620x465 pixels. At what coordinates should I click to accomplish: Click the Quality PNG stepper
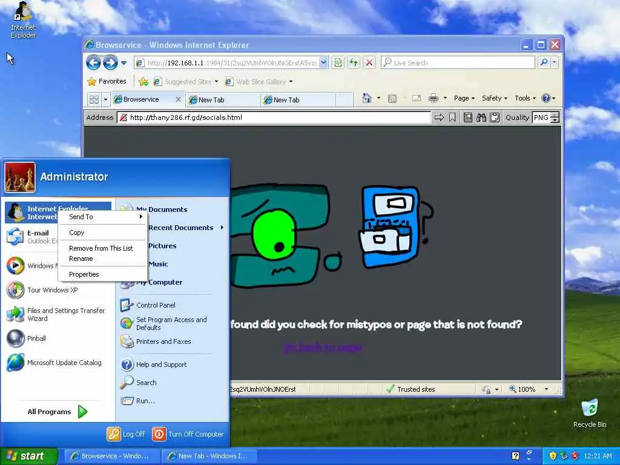pyautogui.click(x=555, y=117)
